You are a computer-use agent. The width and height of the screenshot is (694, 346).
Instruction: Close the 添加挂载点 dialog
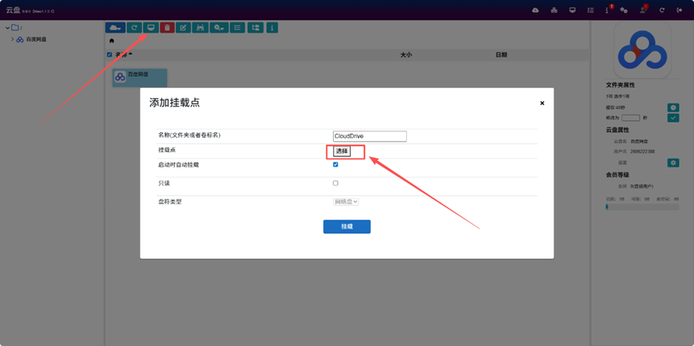[x=542, y=103]
